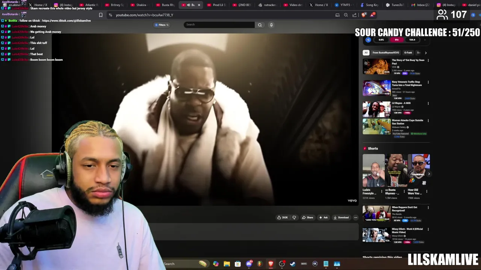
Task: Click the Lil Wayne - A Milli title link
Action: [x=401, y=103]
